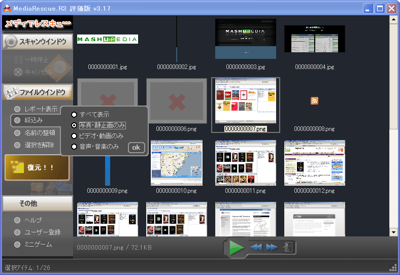Click the 復元!! restore button
The image size is (400, 275).
(x=37, y=167)
